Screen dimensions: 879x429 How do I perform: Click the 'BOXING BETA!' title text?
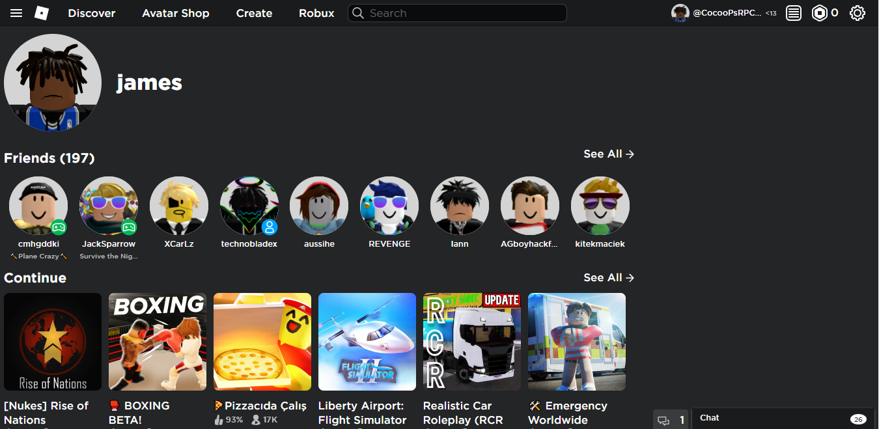tap(139, 413)
